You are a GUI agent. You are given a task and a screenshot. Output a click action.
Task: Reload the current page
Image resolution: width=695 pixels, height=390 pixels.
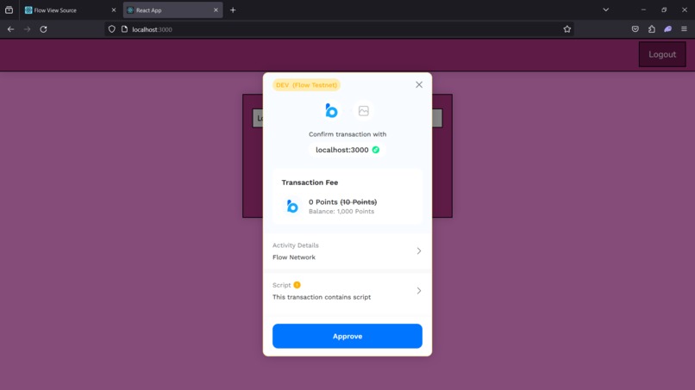coord(43,29)
